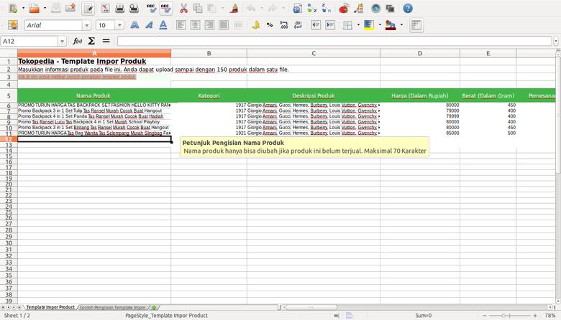Insert a hyperlink

tap(297, 8)
